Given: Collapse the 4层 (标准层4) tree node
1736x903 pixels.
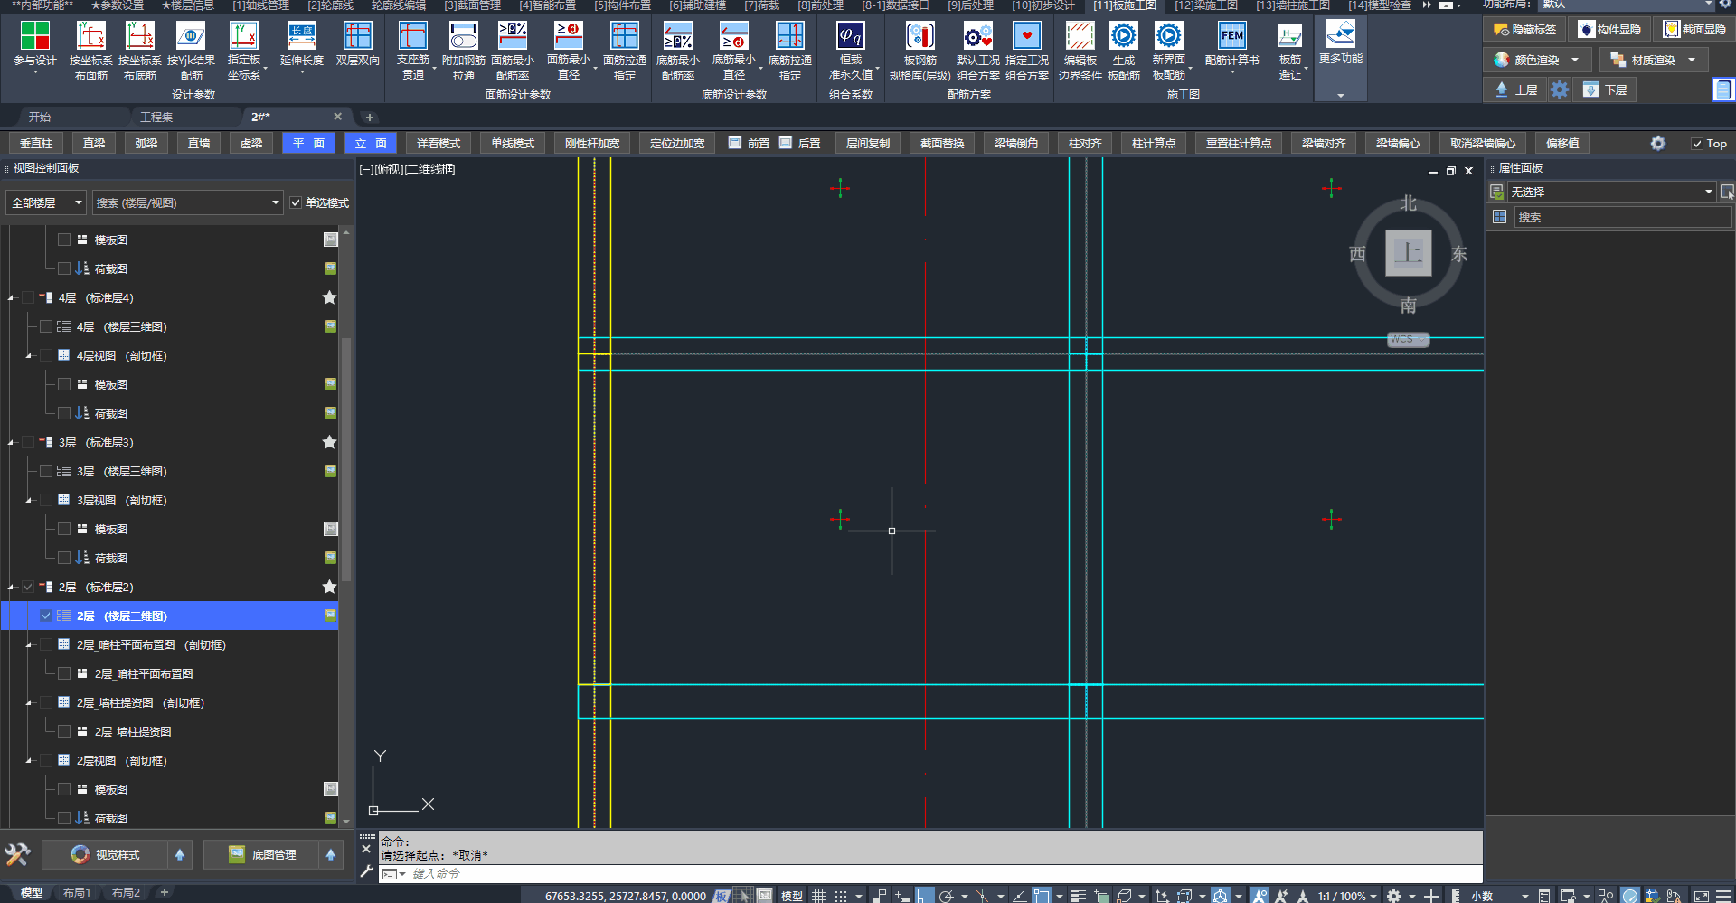Looking at the screenshot, I should [x=11, y=298].
